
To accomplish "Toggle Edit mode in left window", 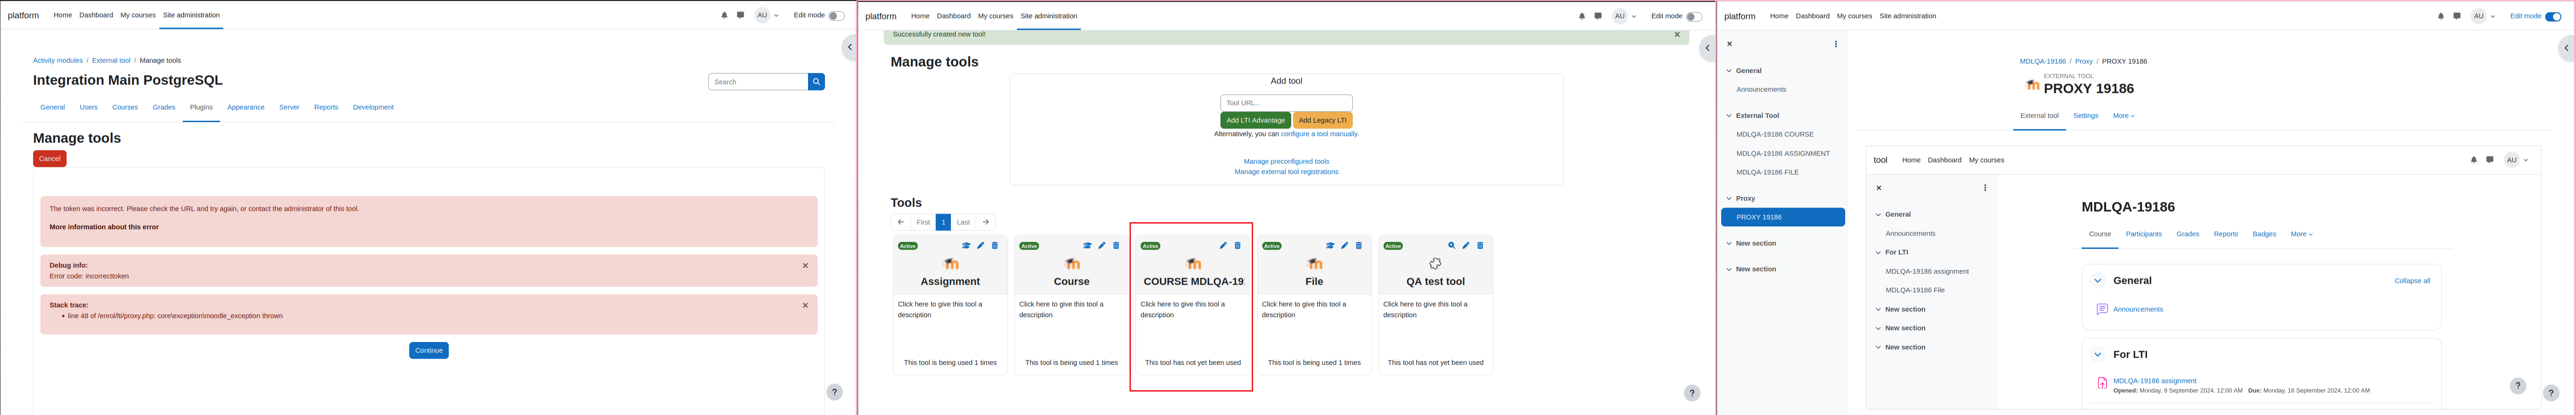I will (836, 15).
